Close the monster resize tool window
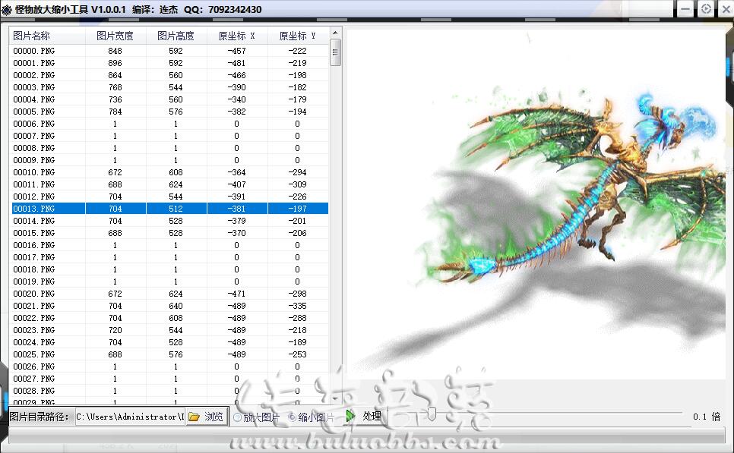The height and width of the screenshot is (453, 734). (x=726, y=9)
